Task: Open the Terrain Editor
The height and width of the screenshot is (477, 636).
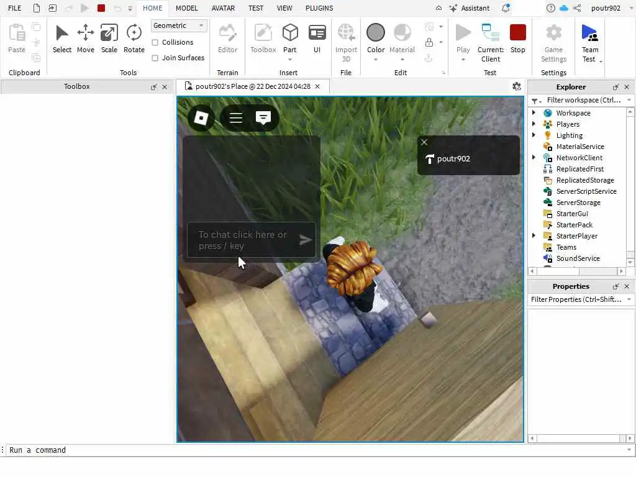Action: [227, 39]
